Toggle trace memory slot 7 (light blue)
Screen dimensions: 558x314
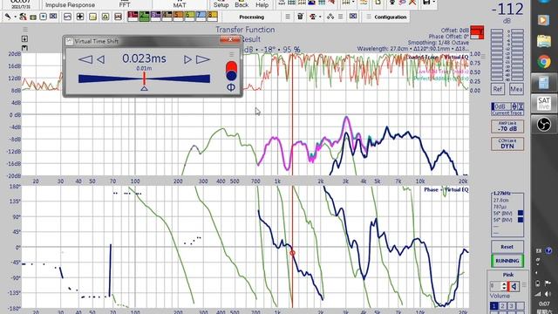[x=201, y=17]
